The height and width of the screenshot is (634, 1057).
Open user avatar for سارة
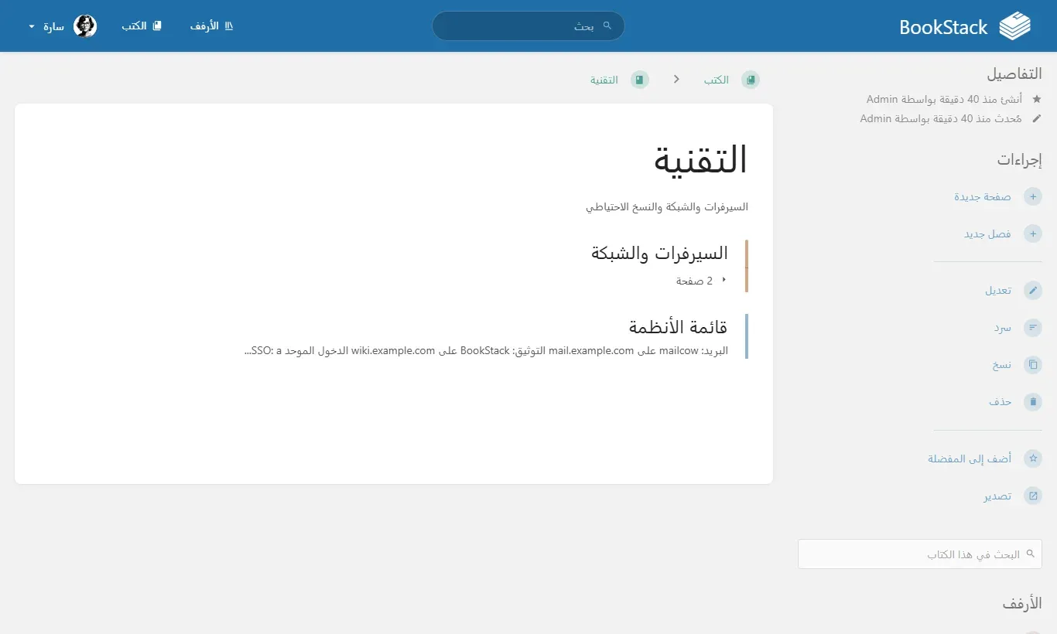[x=85, y=26]
